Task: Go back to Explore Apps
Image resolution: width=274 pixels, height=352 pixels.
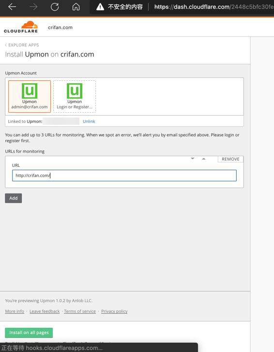Action: [x=22, y=45]
